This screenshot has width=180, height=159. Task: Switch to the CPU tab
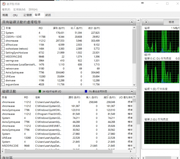point(15,15)
